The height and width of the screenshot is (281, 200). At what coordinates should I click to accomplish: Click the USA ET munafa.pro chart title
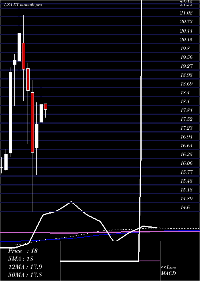coord(23,5)
